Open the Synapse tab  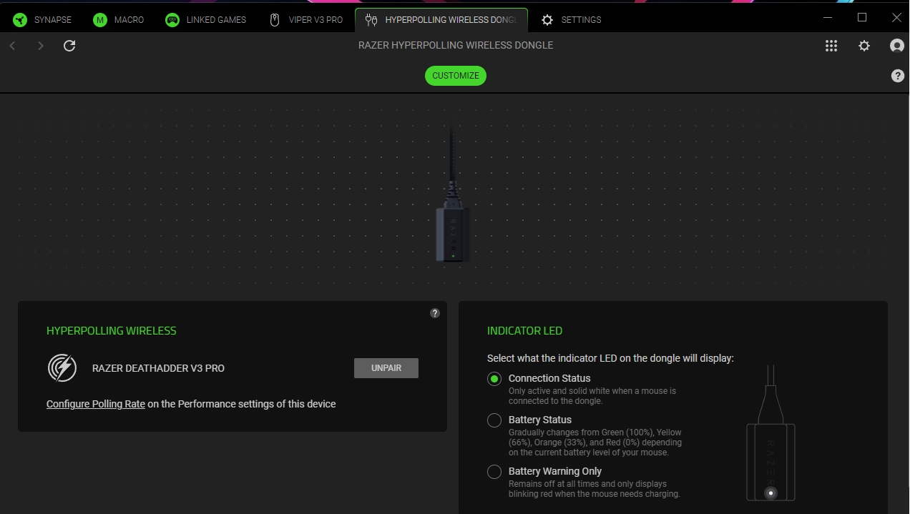coord(43,20)
